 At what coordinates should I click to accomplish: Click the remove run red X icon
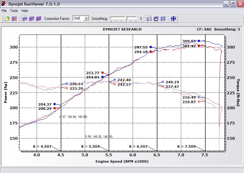tap(14, 19)
